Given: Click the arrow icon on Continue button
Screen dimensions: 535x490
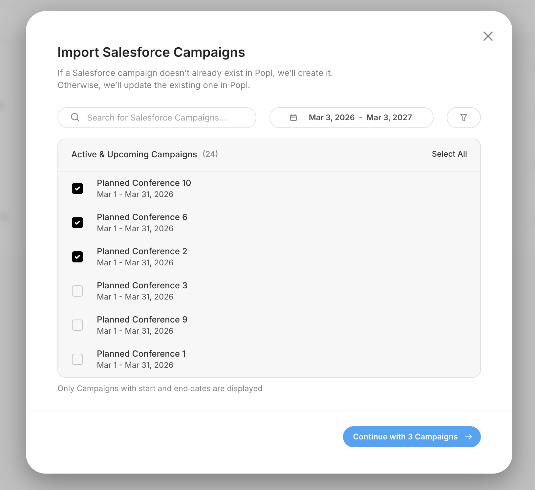Looking at the screenshot, I should [468, 437].
